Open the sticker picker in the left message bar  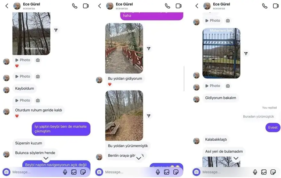click(x=83, y=172)
